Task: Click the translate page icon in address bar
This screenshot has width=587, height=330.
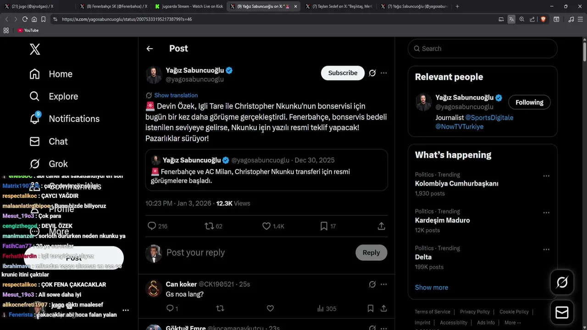Action: tap(511, 19)
